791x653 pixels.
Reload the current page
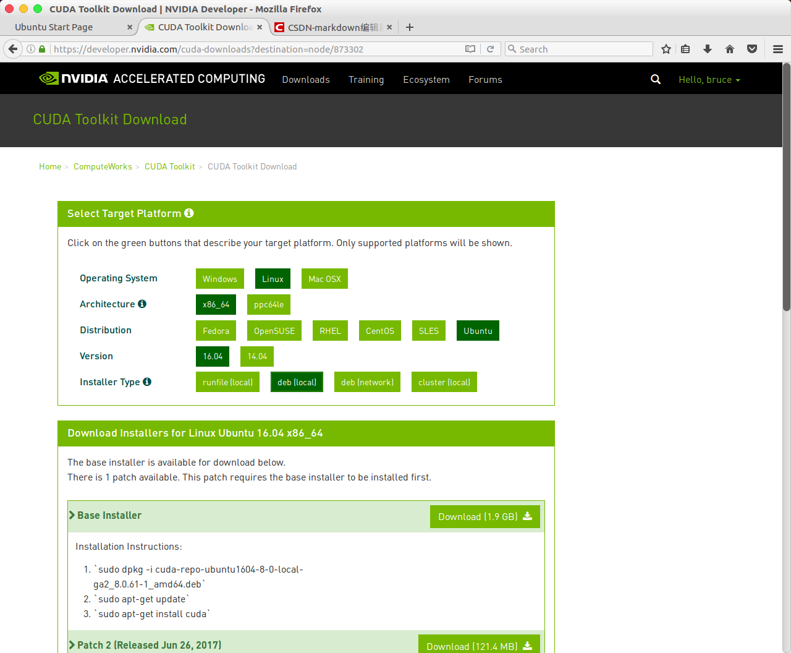point(490,49)
